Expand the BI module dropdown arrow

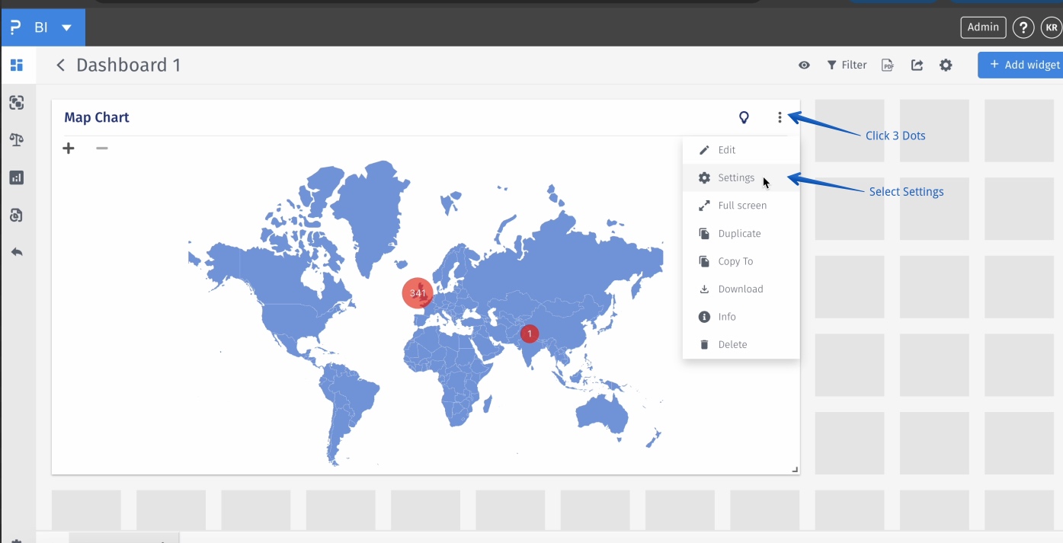[x=67, y=27]
